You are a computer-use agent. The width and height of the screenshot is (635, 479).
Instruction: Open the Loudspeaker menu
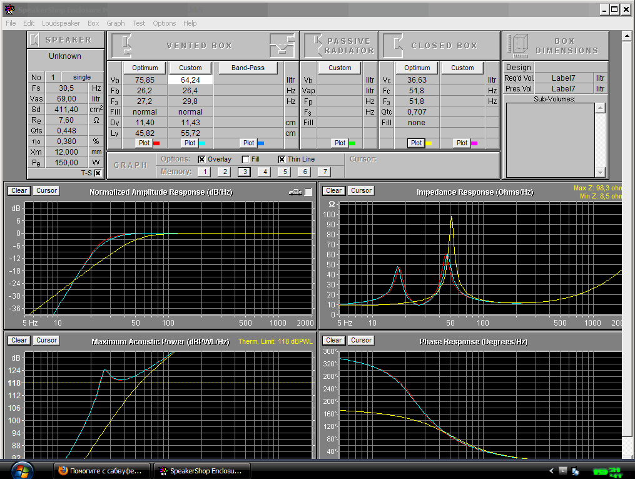click(61, 23)
